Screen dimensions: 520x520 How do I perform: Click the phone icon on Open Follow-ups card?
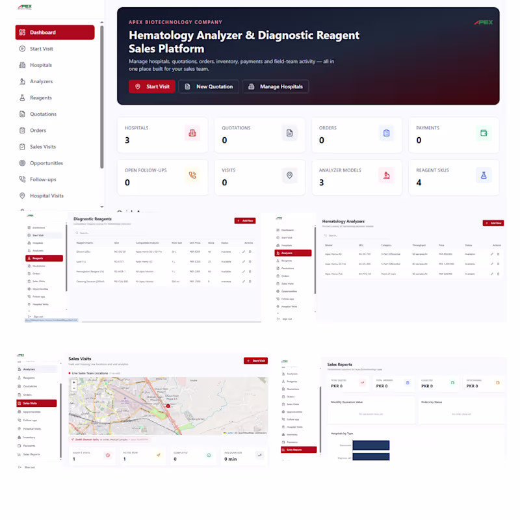[192, 175]
